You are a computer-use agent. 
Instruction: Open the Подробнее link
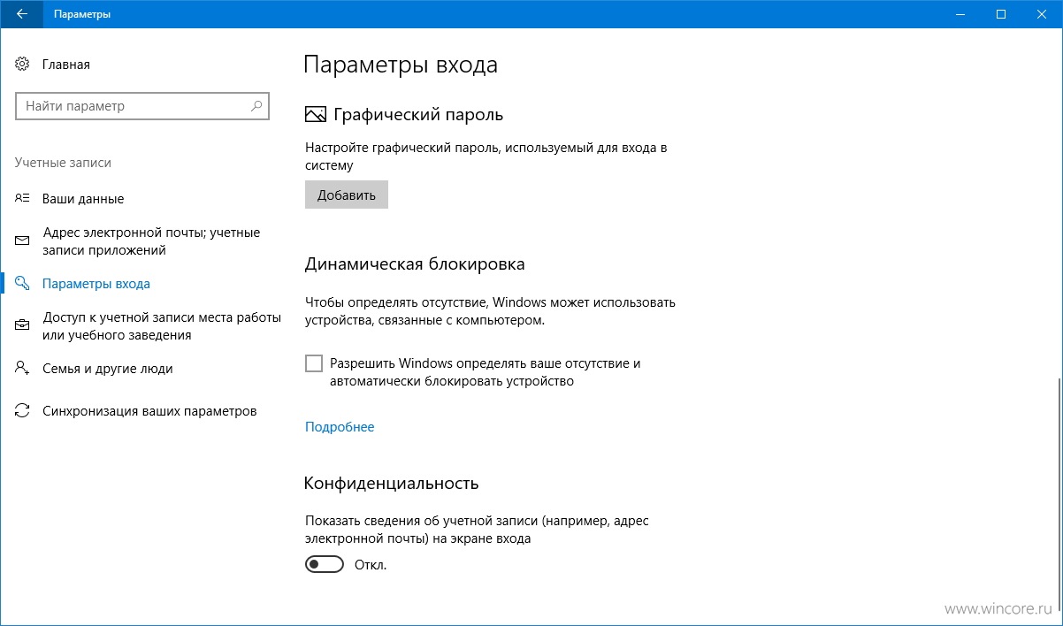pyautogui.click(x=340, y=427)
